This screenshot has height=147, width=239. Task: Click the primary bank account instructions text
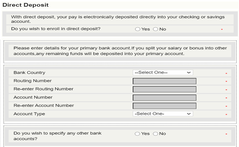point(120,51)
